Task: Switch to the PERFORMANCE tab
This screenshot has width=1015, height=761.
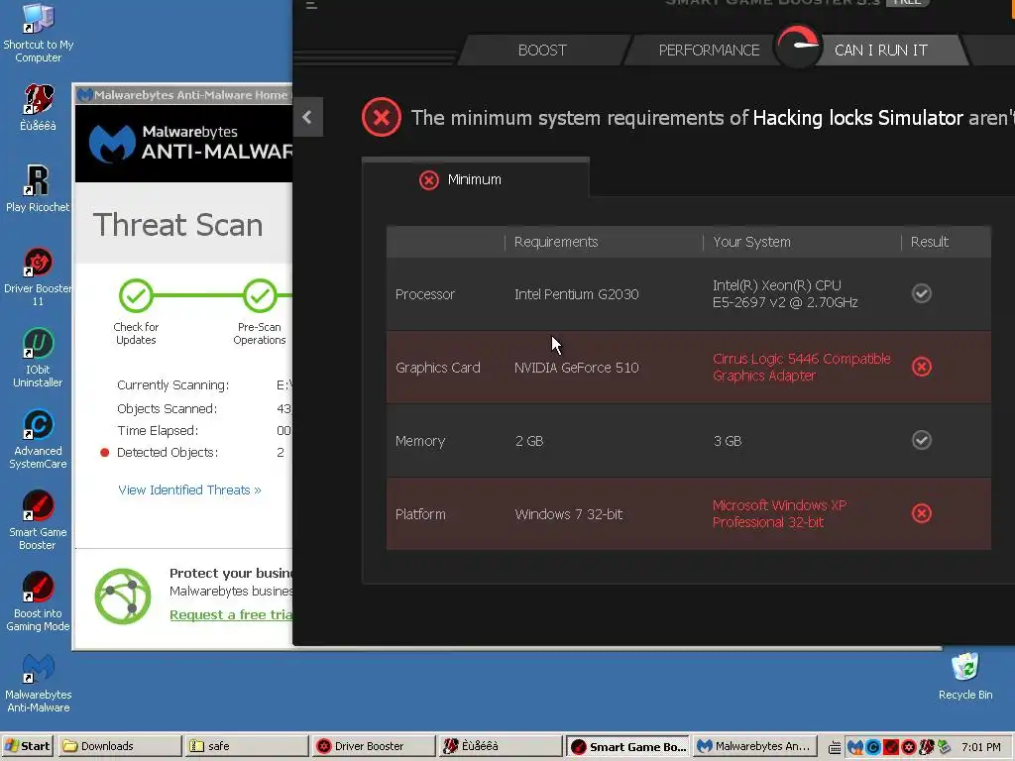Action: coord(709,51)
